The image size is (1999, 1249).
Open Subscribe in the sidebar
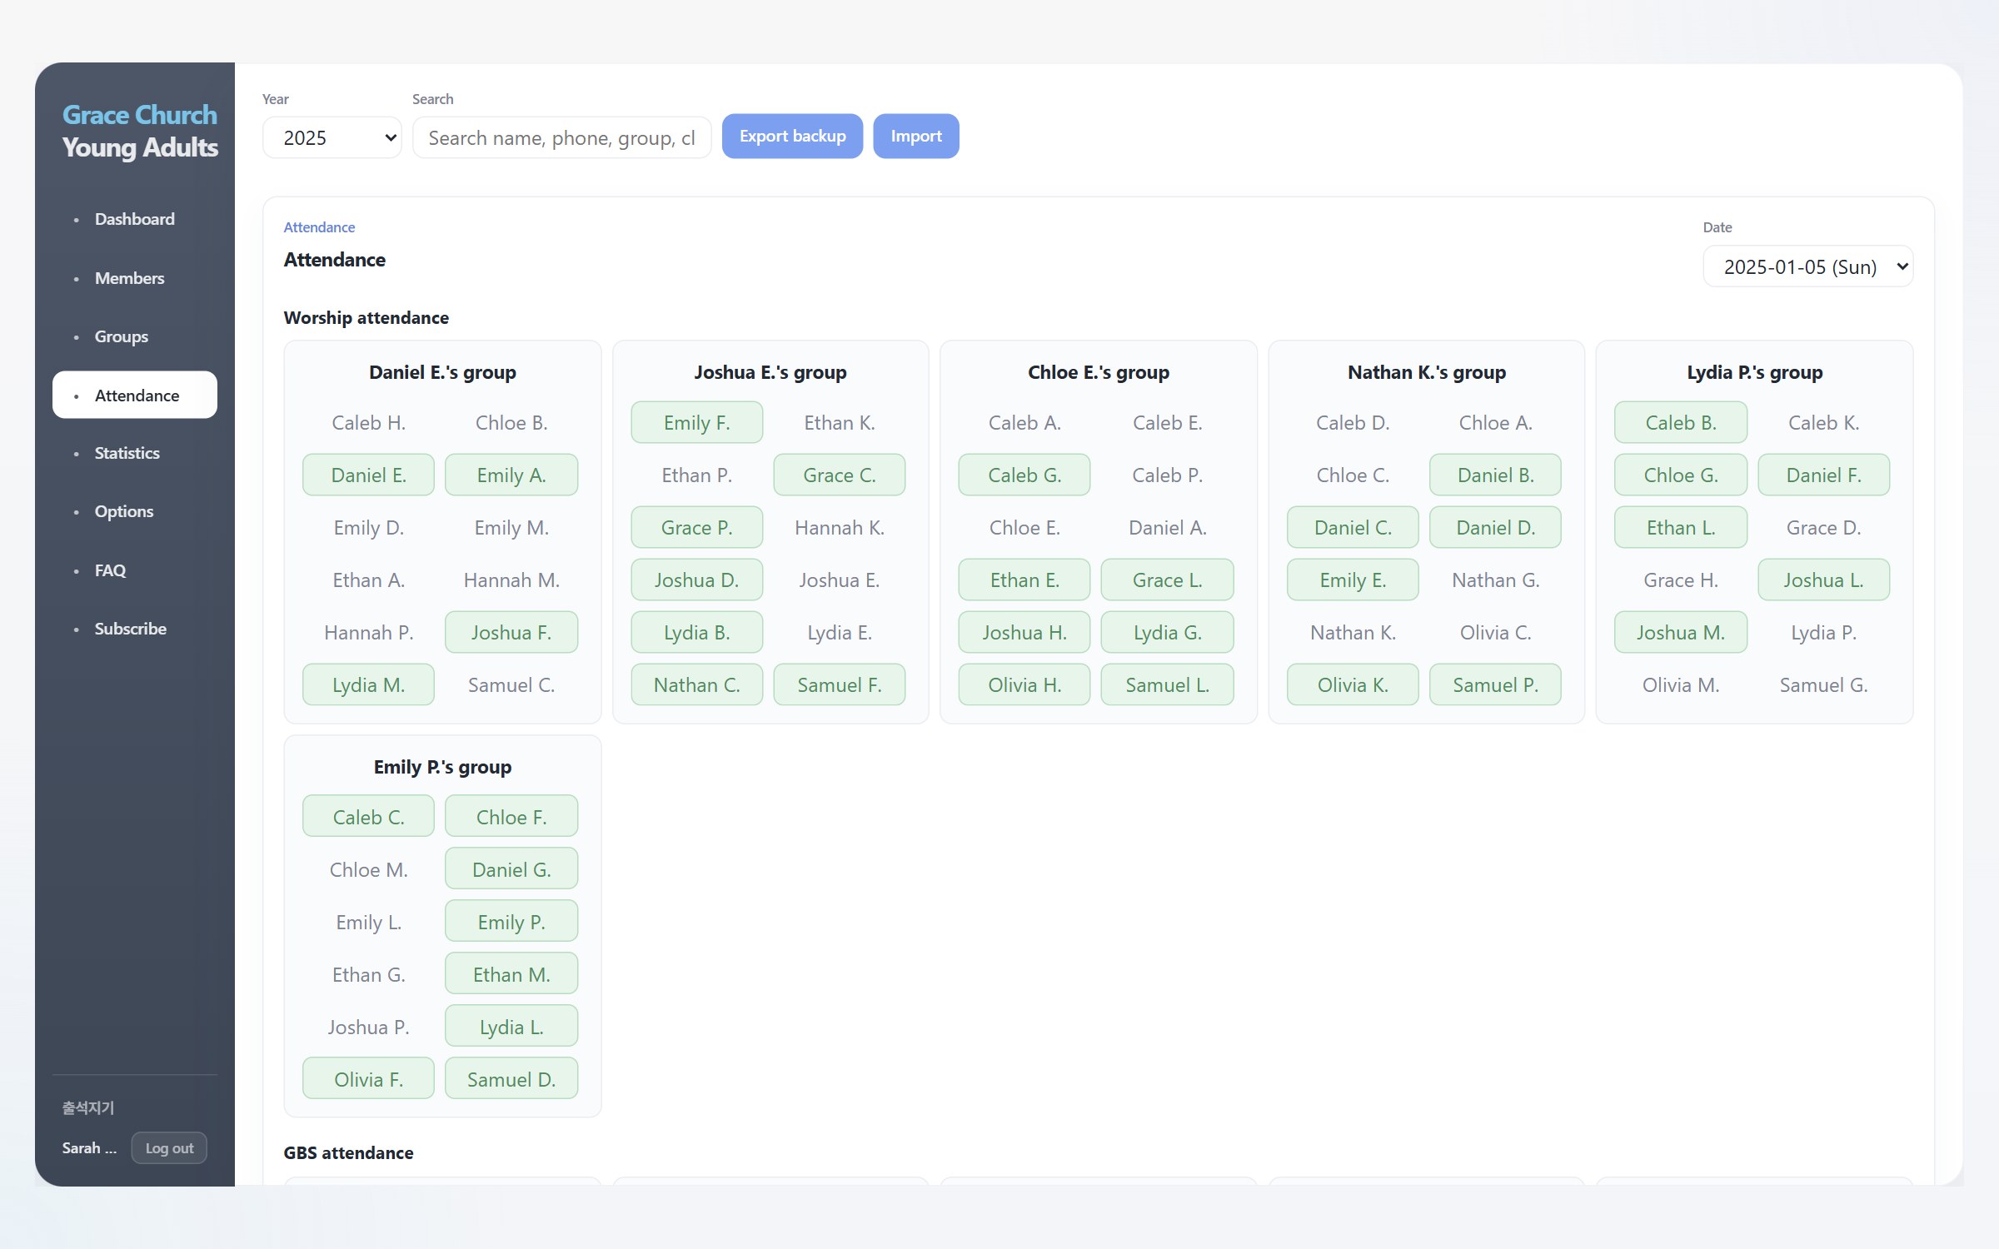click(135, 629)
